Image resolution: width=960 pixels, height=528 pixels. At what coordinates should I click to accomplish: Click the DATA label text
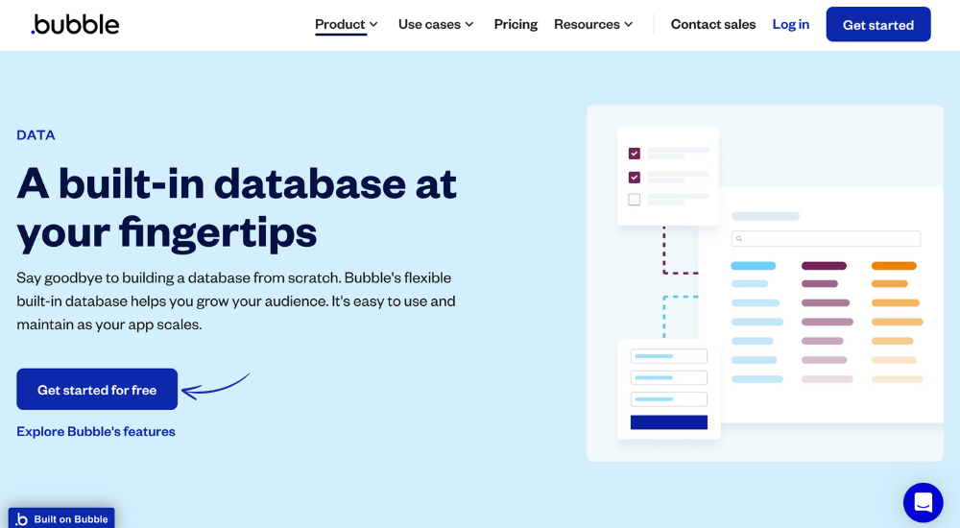36,135
